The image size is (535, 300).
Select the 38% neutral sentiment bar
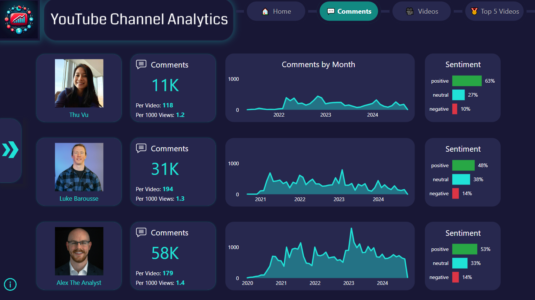461,179
